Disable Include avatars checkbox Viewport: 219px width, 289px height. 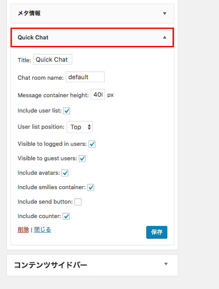[x=65, y=173]
